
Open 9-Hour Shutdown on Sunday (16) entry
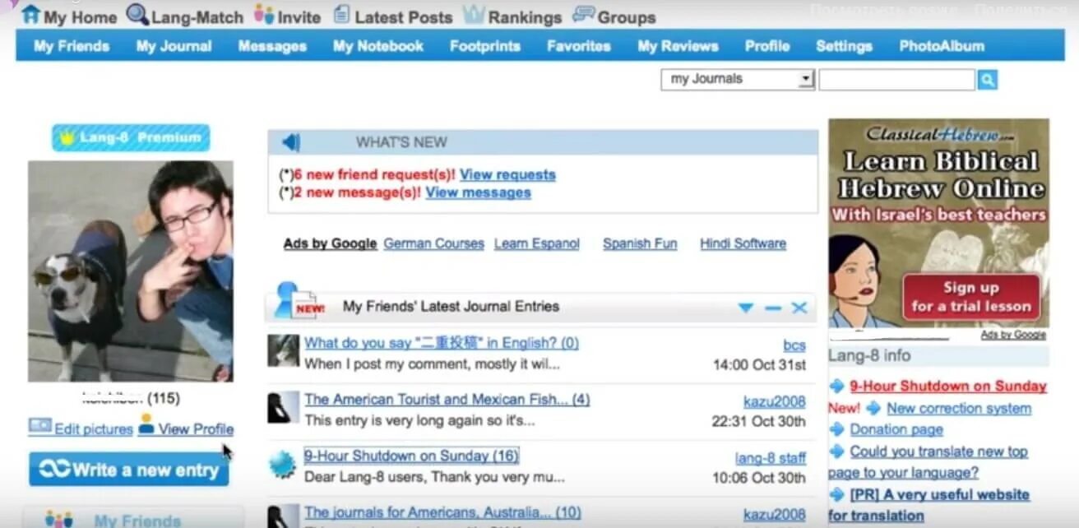411,456
